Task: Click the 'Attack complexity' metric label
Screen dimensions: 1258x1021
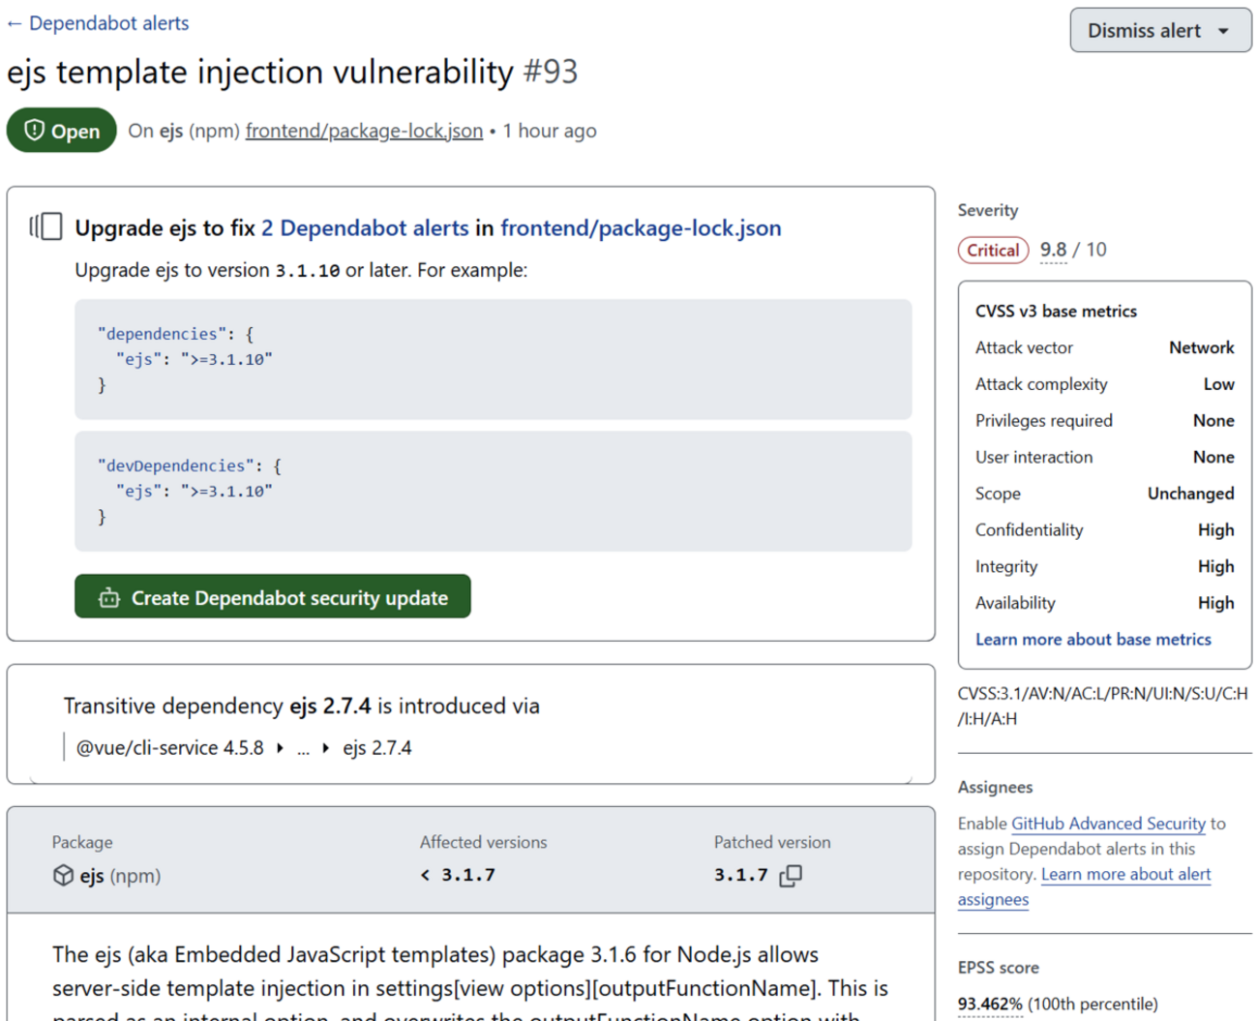Action: coord(1041,384)
